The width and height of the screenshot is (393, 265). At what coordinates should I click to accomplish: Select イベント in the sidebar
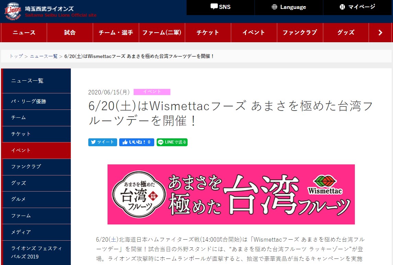pyautogui.click(x=36, y=150)
